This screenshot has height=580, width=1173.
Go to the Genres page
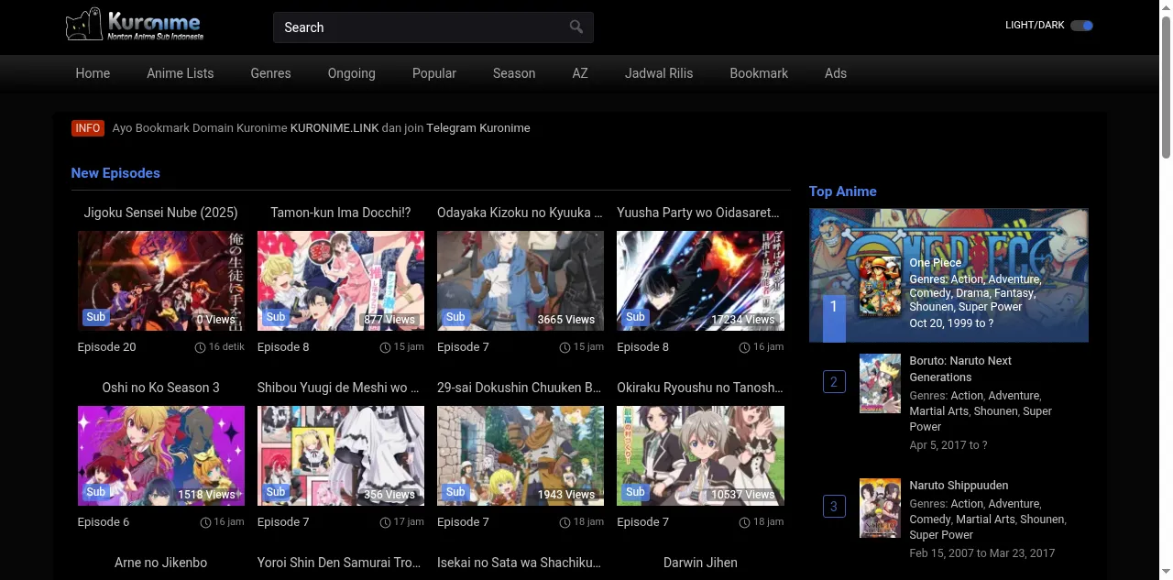[x=271, y=73]
